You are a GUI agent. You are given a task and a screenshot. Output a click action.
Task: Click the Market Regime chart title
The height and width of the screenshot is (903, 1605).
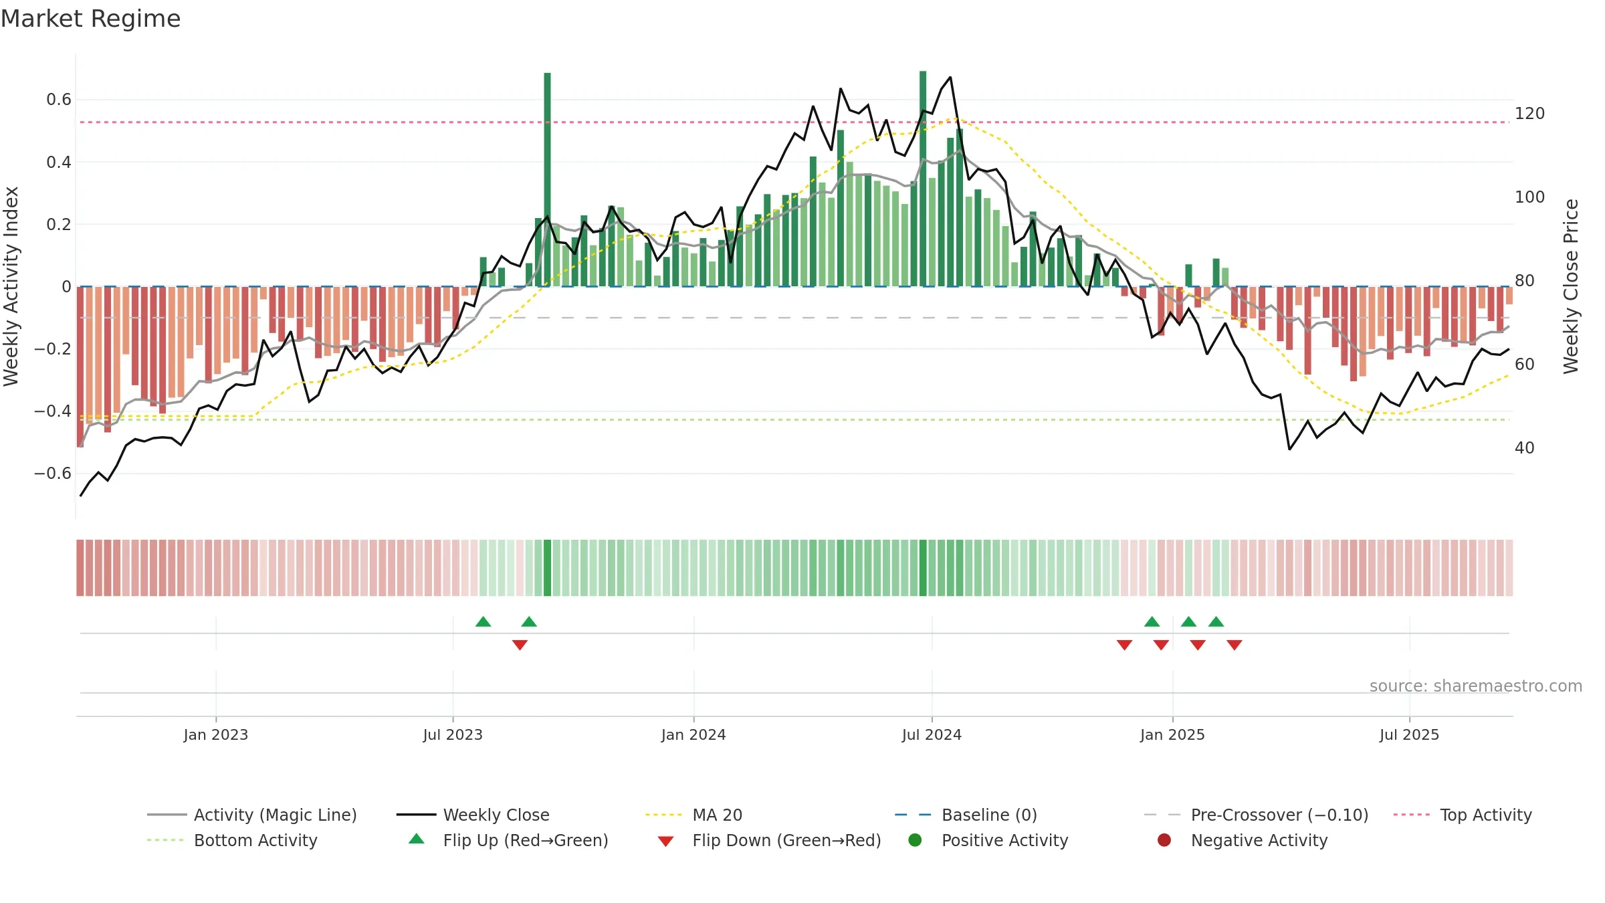pyautogui.click(x=90, y=19)
